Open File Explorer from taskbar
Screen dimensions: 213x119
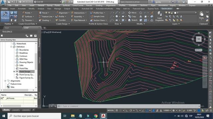tap(73, 116)
